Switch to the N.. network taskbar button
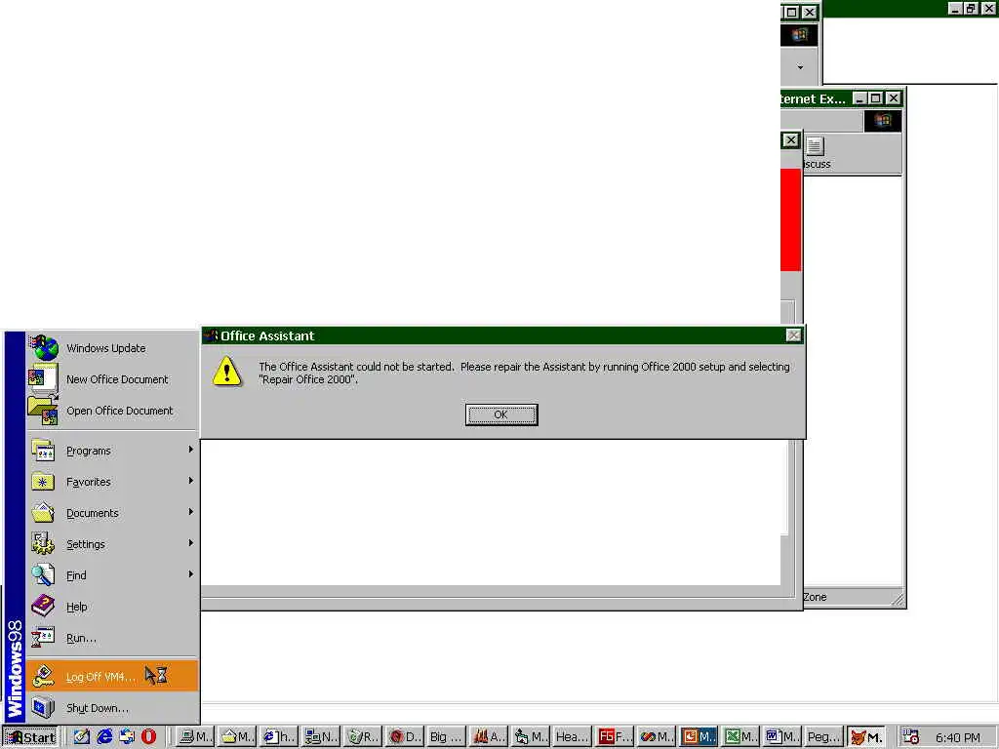 point(320,737)
